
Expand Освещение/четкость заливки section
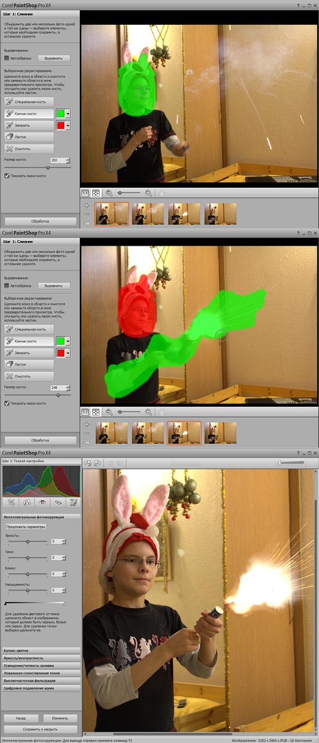41,665
